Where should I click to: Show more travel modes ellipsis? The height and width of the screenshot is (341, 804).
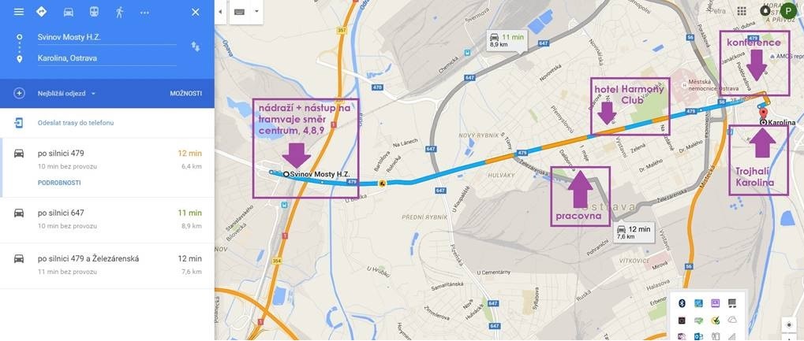tap(144, 13)
